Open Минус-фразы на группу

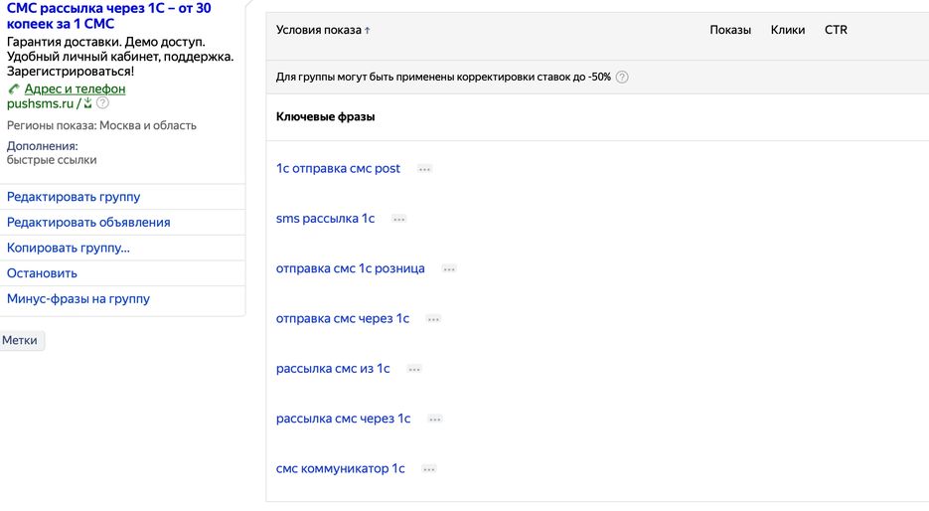78,299
